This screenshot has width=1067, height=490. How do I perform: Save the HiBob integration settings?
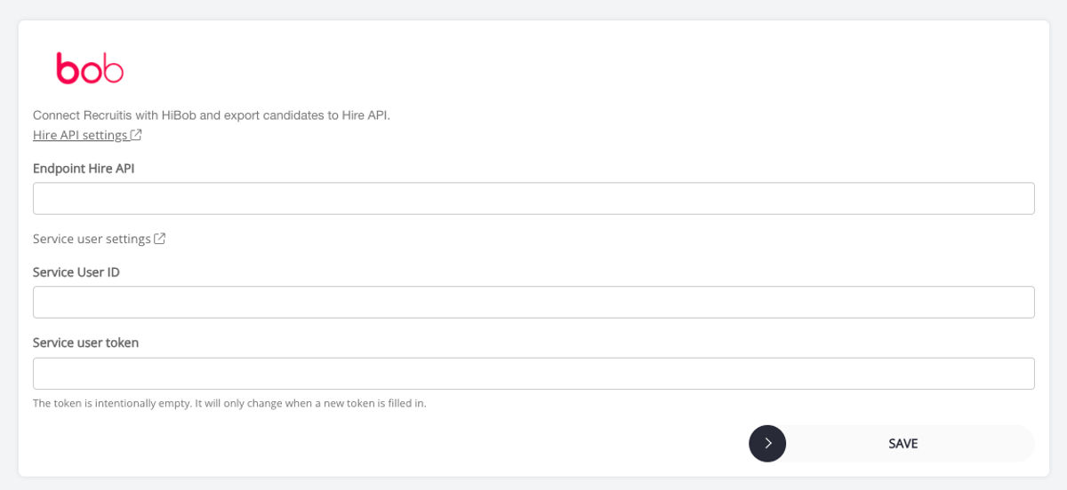(892, 443)
